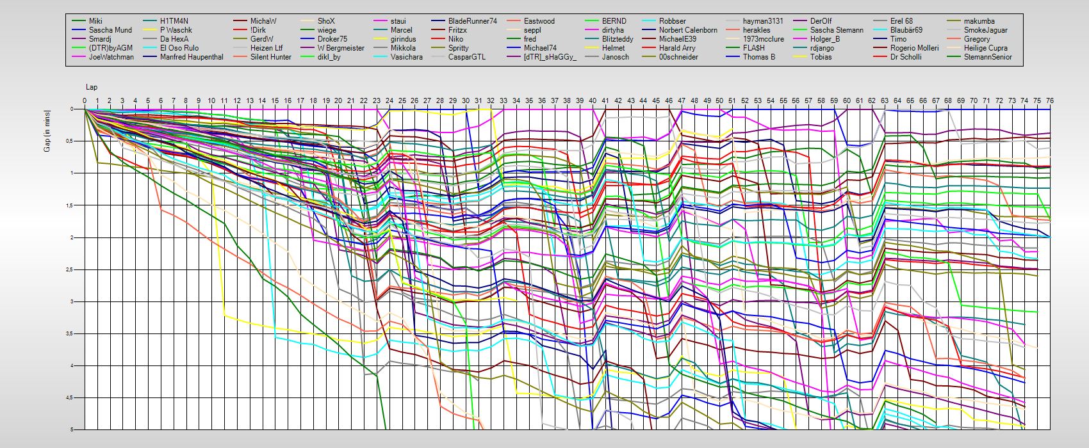The width and height of the screenshot is (1089, 448).
Task: Select Vasichara in the legend
Action: click(x=407, y=57)
